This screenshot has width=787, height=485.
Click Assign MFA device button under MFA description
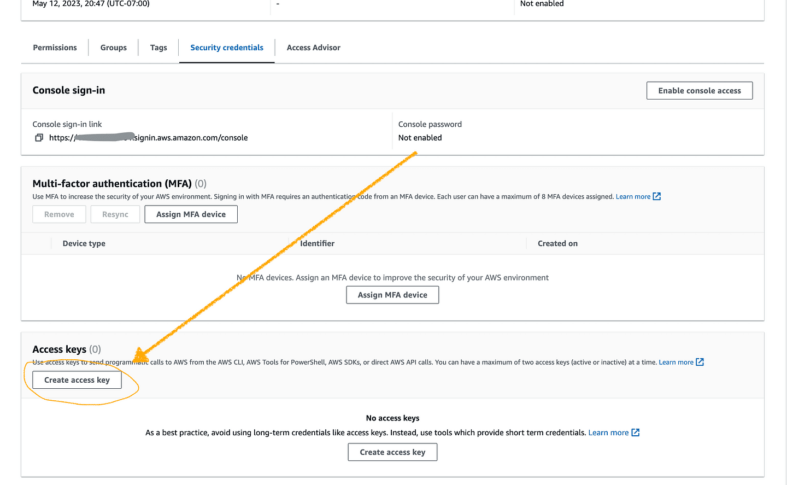(x=191, y=214)
